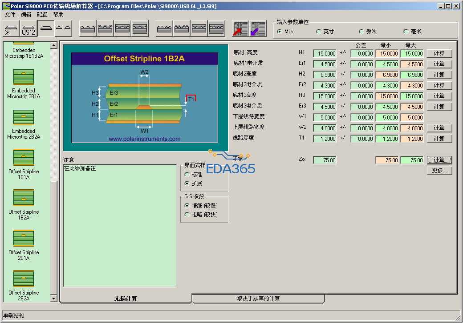
Task: Open the 帮助 menu
Action: [x=58, y=15]
